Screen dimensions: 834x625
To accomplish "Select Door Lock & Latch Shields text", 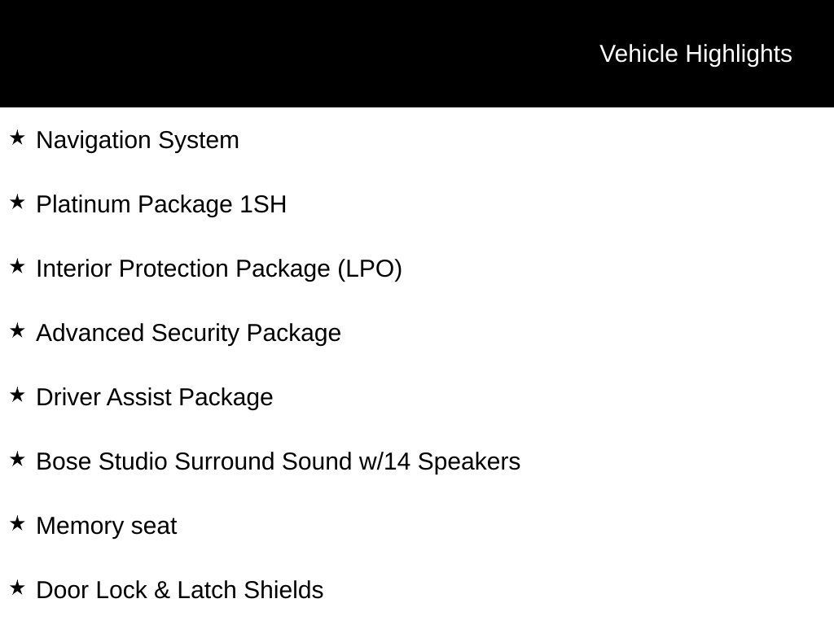I will [x=180, y=590].
